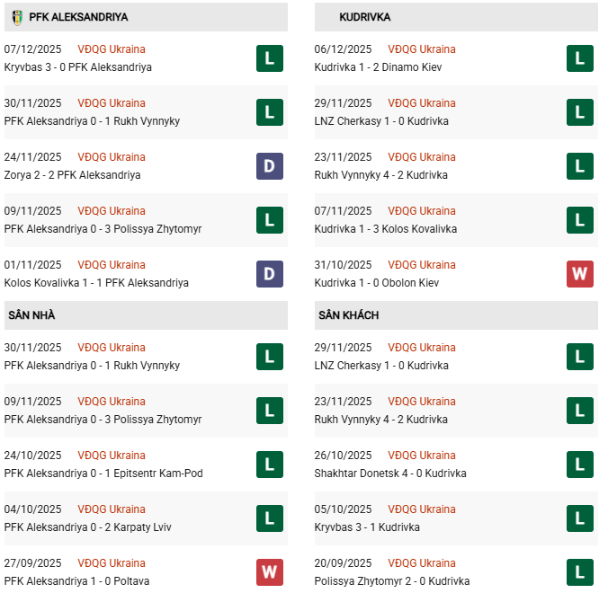The width and height of the screenshot is (599, 593).
Task: Open VĐQG Ukraina link dated 31/10/2025
Action: 422,265
